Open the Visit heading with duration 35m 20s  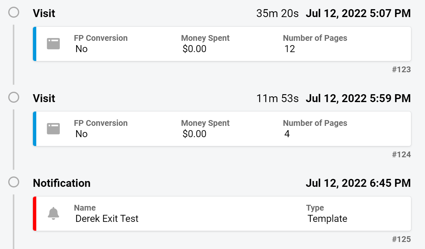click(x=44, y=13)
